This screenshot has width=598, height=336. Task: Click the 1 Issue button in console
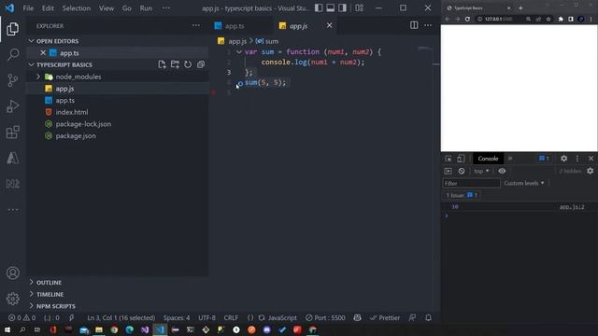462,195
